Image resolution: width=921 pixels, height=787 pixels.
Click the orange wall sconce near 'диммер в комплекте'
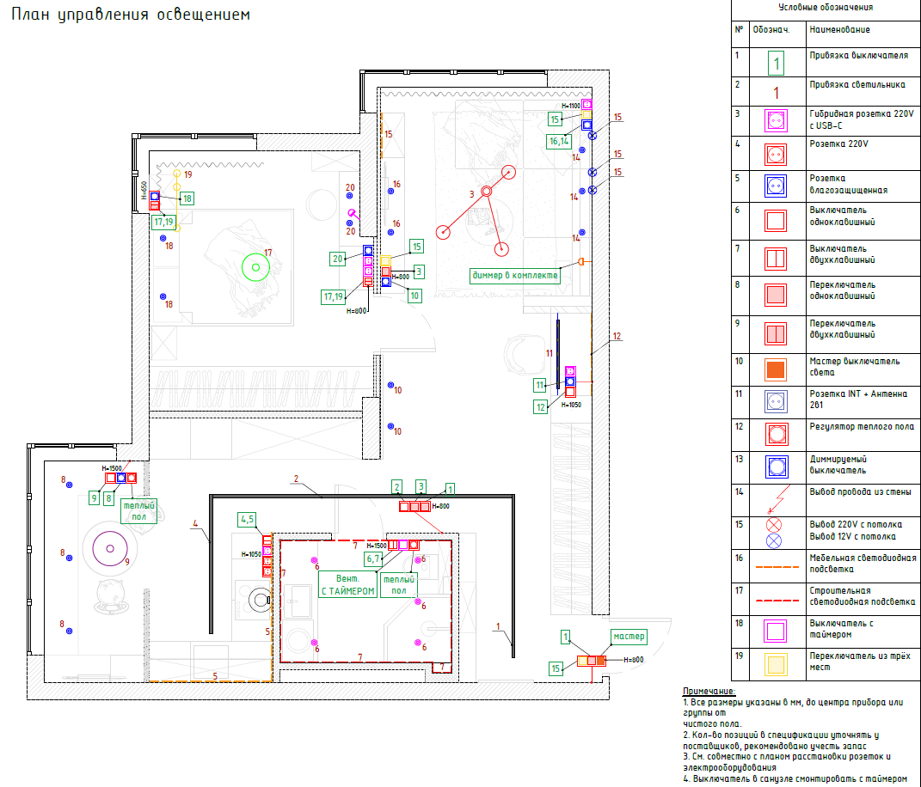point(581,262)
